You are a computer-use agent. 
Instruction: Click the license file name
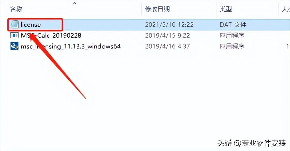31,25
